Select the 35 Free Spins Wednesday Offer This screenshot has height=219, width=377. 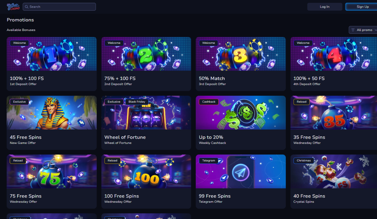click(x=334, y=123)
